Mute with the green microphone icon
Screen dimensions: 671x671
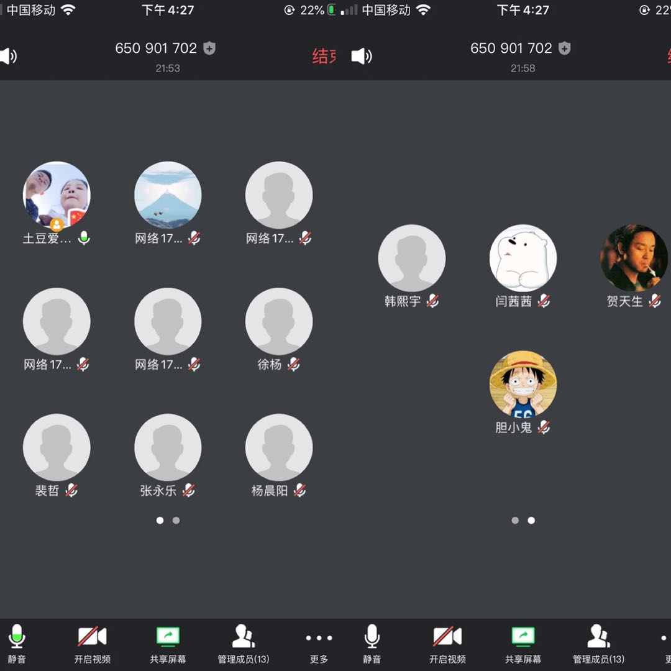coord(17,637)
